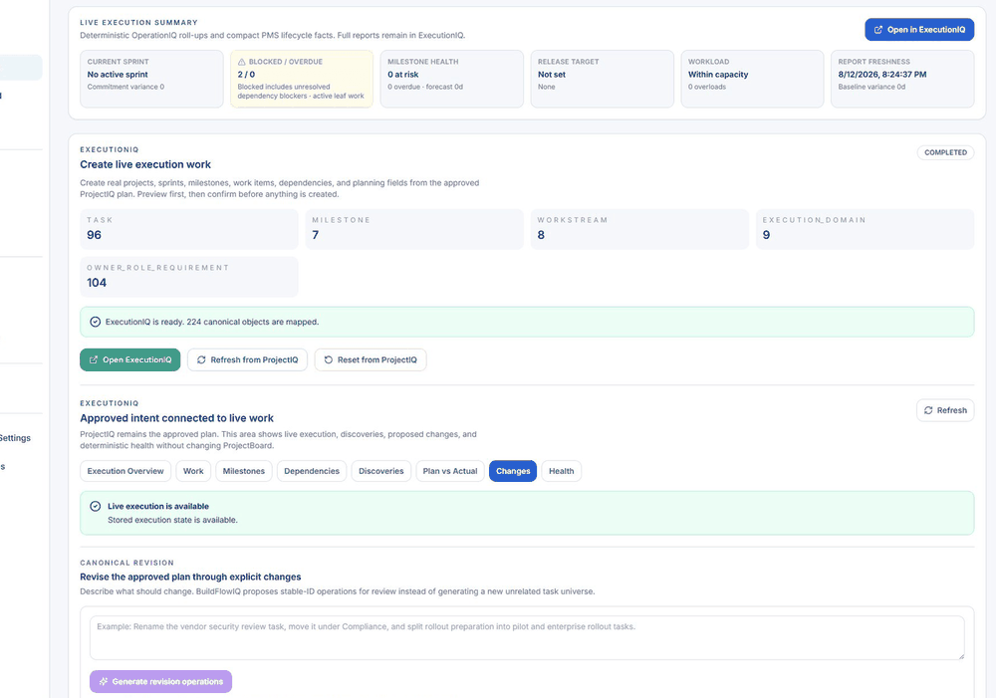The height and width of the screenshot is (698, 996).
Task: Click the 0 at risk milestone value
Action: pyautogui.click(x=403, y=75)
